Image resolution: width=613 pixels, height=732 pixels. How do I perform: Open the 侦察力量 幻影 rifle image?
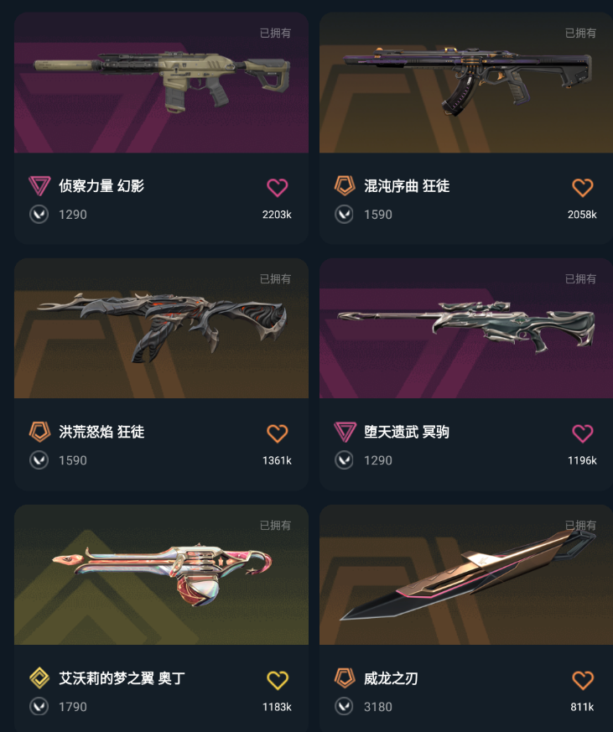tap(161, 83)
